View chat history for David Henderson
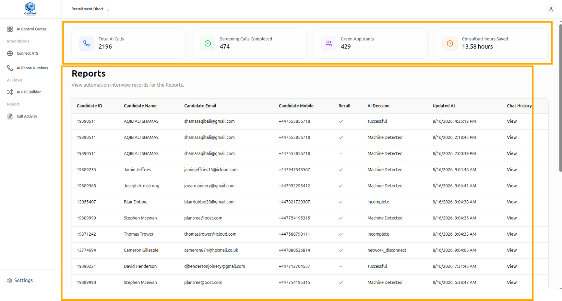 [x=512, y=266]
